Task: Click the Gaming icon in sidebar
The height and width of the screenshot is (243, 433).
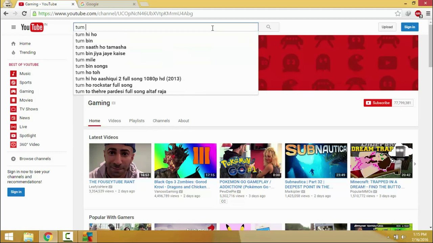Action: point(13,91)
